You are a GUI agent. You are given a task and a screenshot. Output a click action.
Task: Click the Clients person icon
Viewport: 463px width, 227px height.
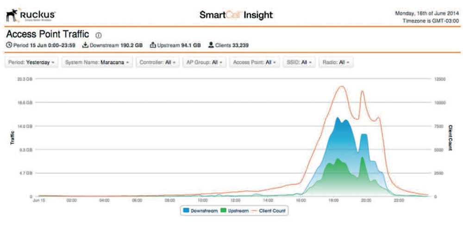click(x=211, y=45)
